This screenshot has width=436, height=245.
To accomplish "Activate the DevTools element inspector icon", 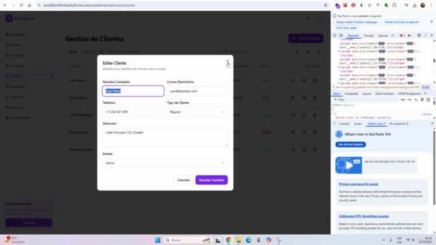I will (334, 35).
